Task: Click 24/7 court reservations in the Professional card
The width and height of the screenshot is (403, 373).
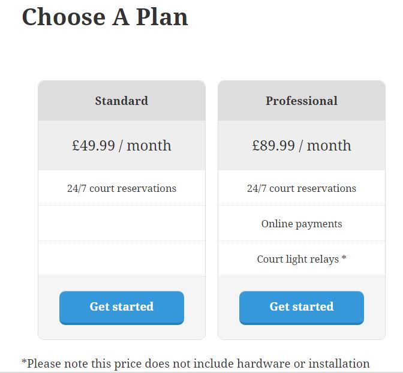Action: pyautogui.click(x=302, y=188)
